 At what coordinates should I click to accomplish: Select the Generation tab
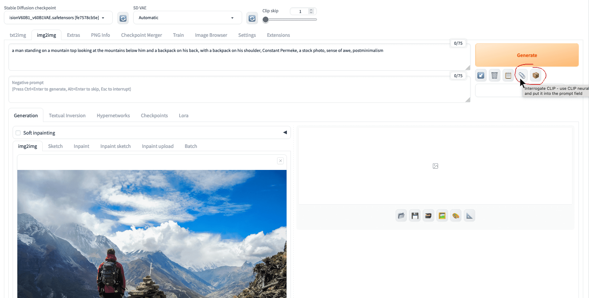pos(26,115)
